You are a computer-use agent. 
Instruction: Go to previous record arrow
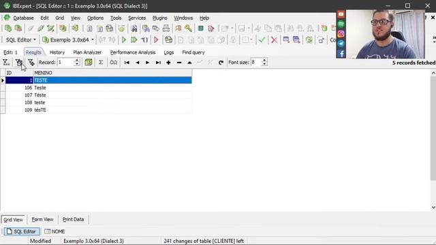pos(138,63)
